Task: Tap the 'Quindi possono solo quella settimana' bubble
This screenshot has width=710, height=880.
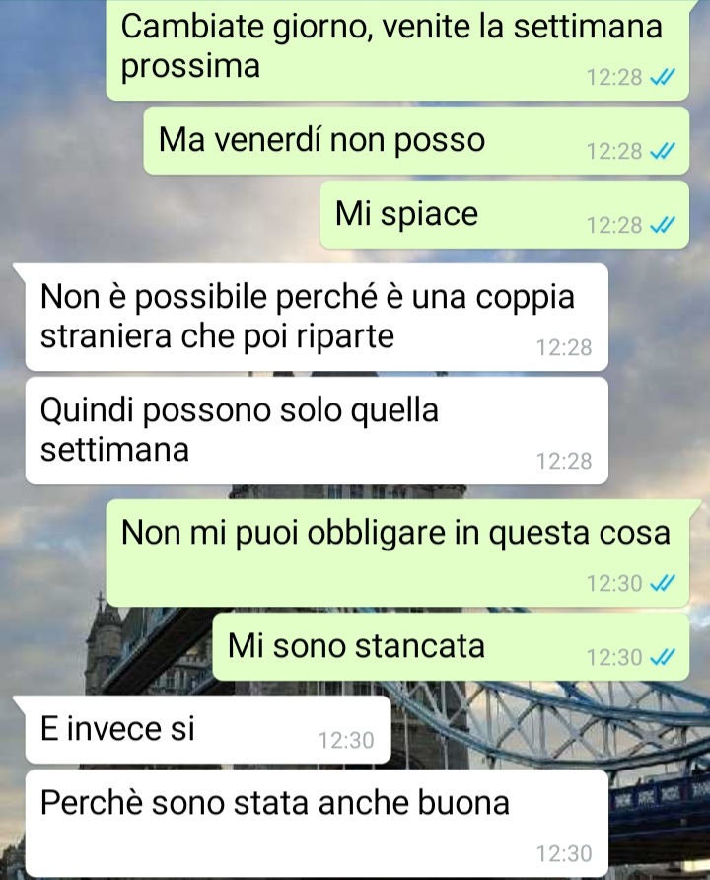Action: pos(317,430)
